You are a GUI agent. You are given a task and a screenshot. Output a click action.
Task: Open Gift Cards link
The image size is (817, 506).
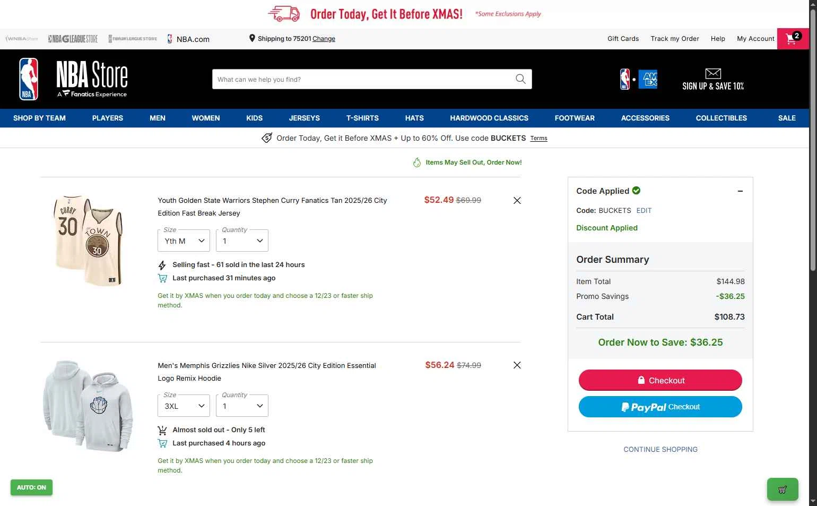(623, 39)
